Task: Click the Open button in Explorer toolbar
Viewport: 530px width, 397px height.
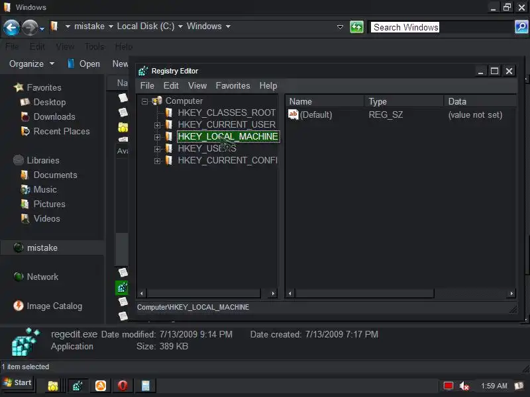Action: (x=84, y=64)
